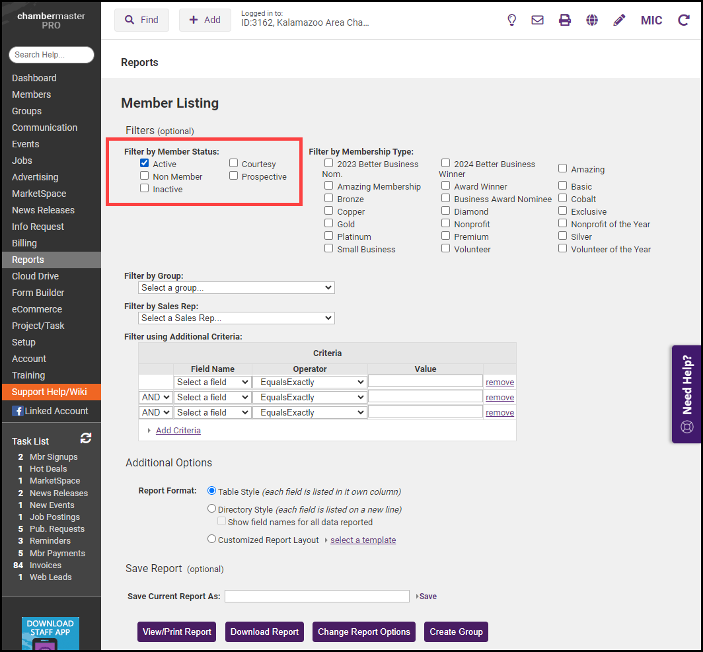Select the Directory Style report format
The height and width of the screenshot is (652, 703).
(212, 509)
